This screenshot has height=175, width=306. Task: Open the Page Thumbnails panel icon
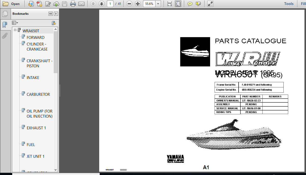[5, 14]
